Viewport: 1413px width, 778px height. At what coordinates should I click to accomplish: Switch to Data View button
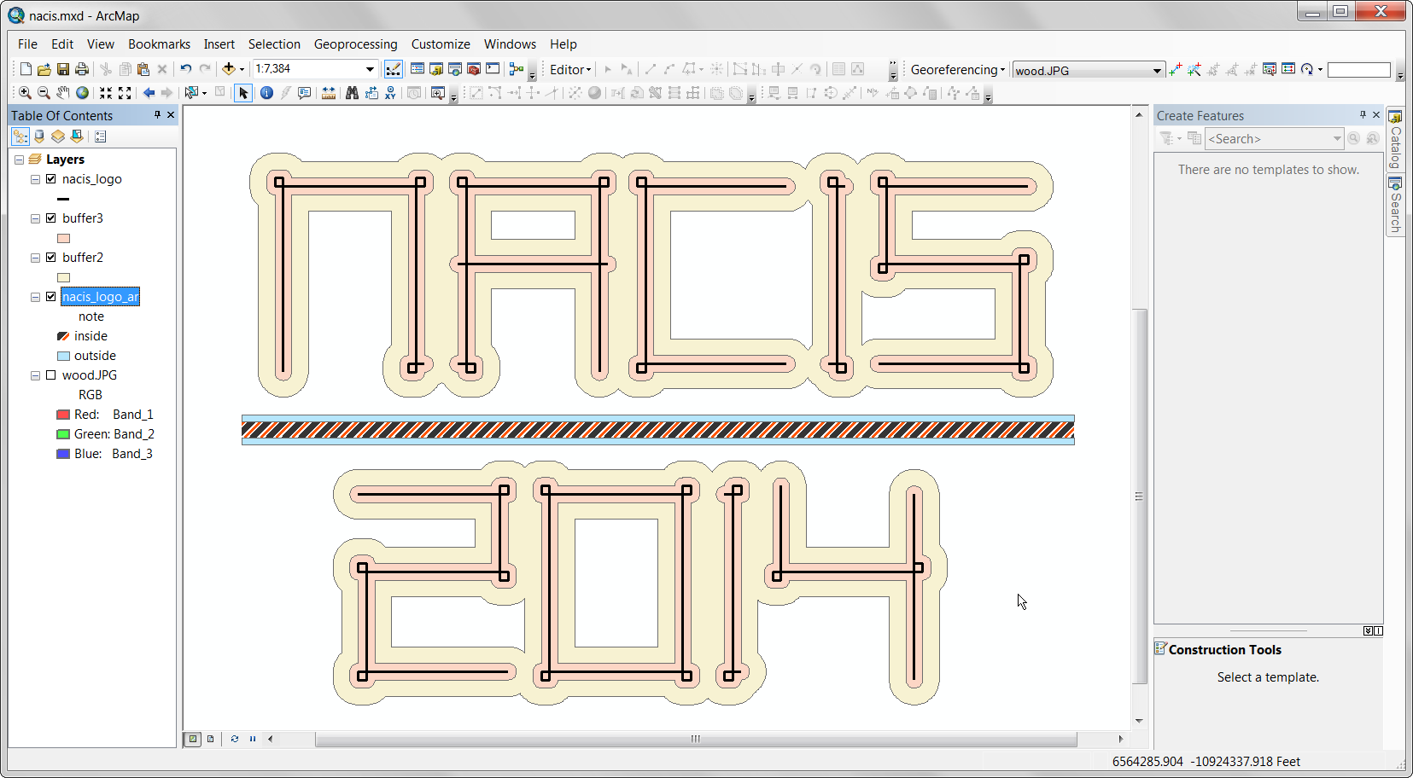click(x=193, y=739)
